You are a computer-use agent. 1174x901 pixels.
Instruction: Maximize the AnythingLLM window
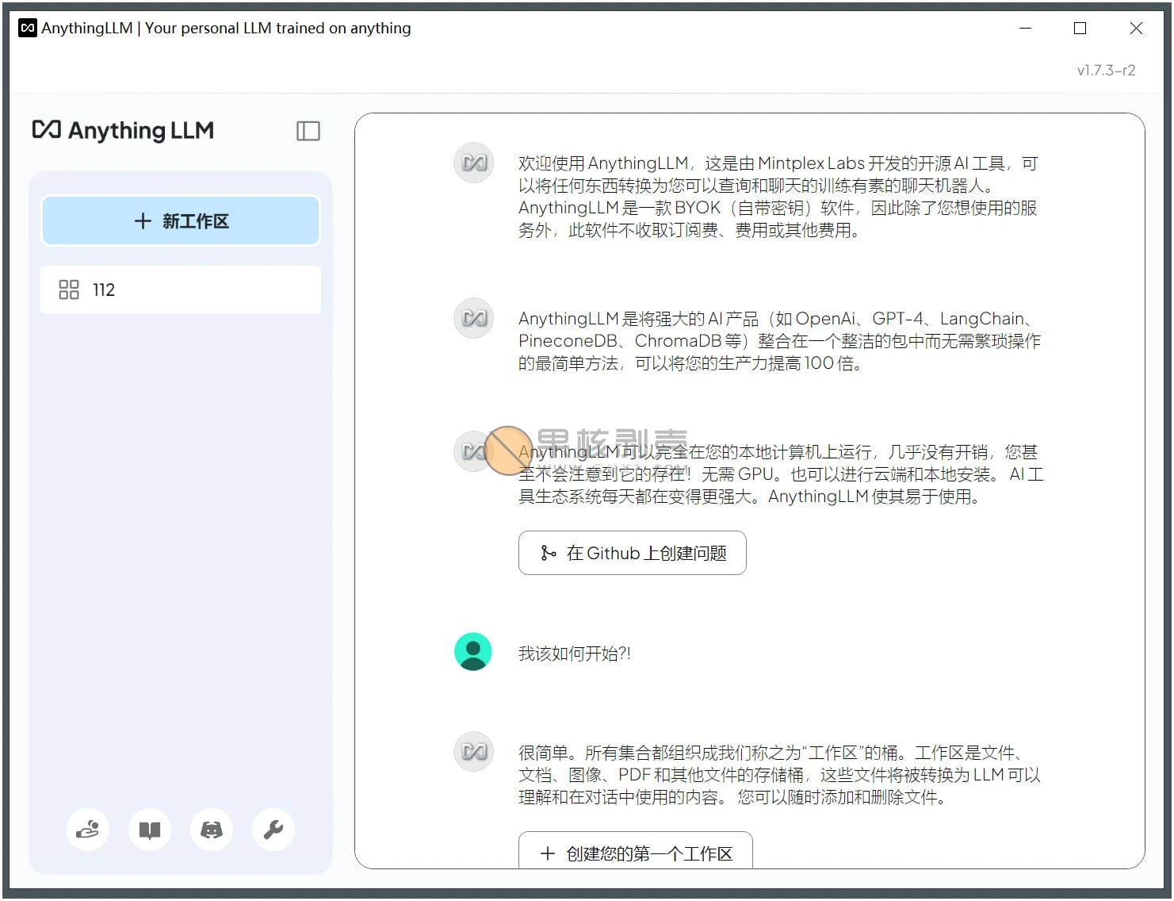point(1080,28)
